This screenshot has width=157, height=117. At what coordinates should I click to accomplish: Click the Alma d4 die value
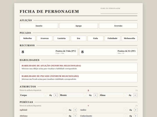tap(130, 95)
